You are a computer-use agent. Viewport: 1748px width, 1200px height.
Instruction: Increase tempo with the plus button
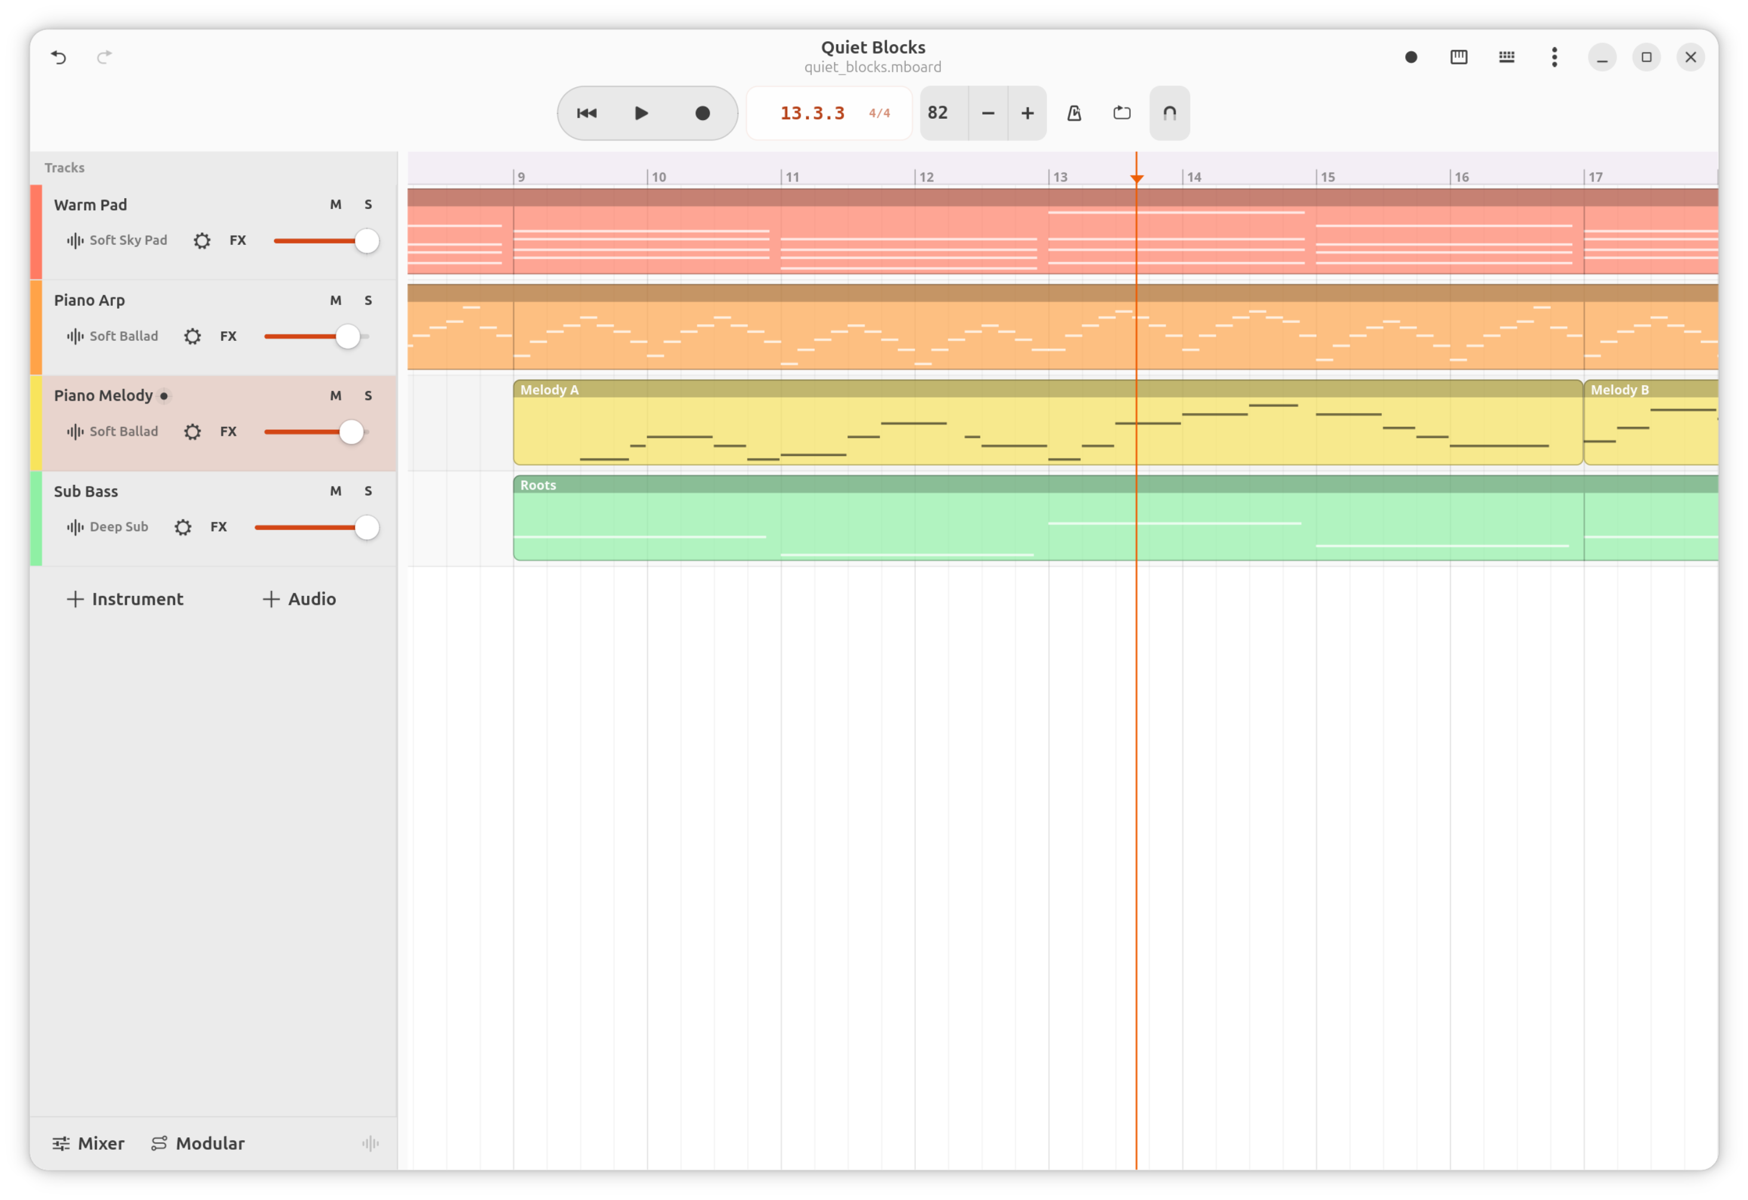[x=1028, y=113]
